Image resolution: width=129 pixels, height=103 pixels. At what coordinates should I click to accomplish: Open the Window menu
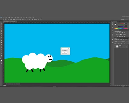(30, 17)
